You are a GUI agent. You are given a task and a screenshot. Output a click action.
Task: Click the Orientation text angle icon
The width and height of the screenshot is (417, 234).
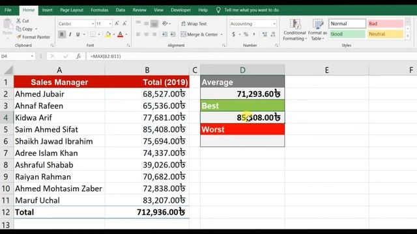pyautogui.click(x=165, y=23)
